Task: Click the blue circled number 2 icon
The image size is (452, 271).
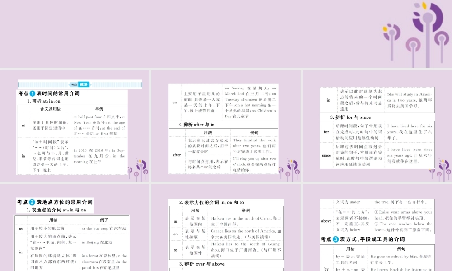Action: click(32, 202)
